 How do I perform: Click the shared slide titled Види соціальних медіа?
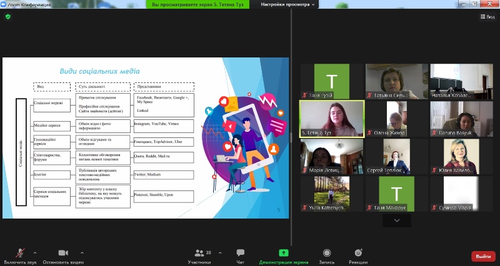(146, 138)
